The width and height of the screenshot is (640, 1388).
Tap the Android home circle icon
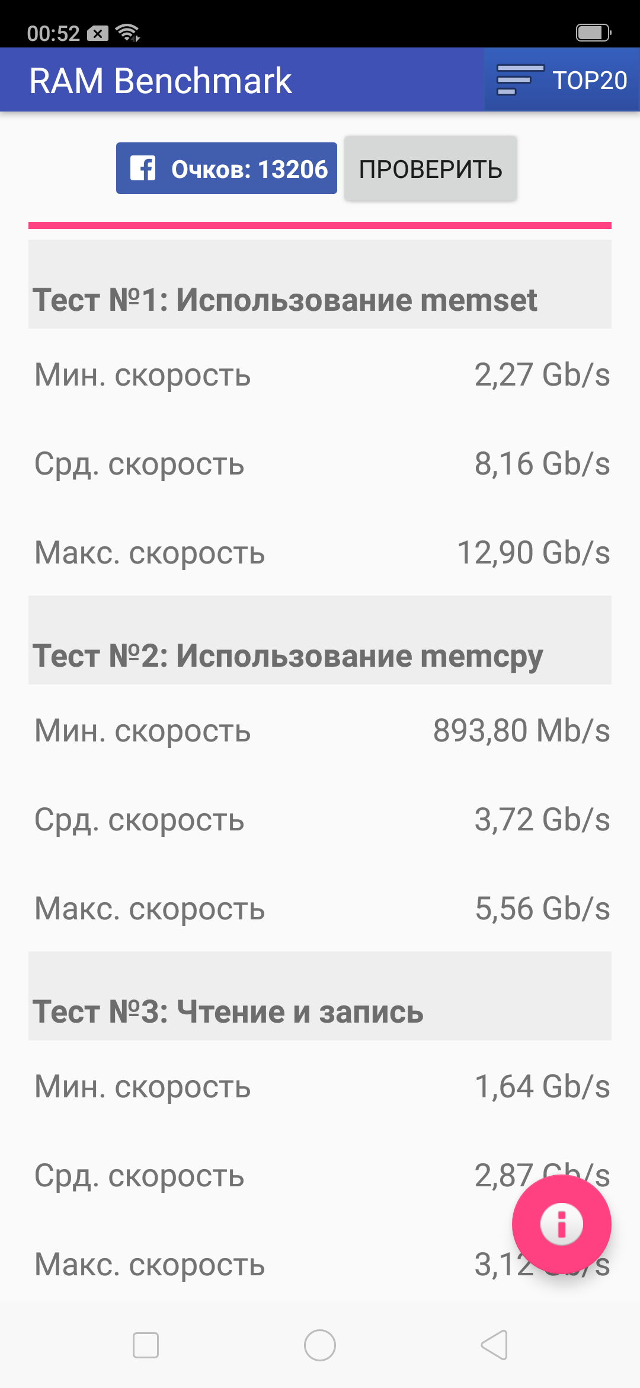[x=320, y=1345]
